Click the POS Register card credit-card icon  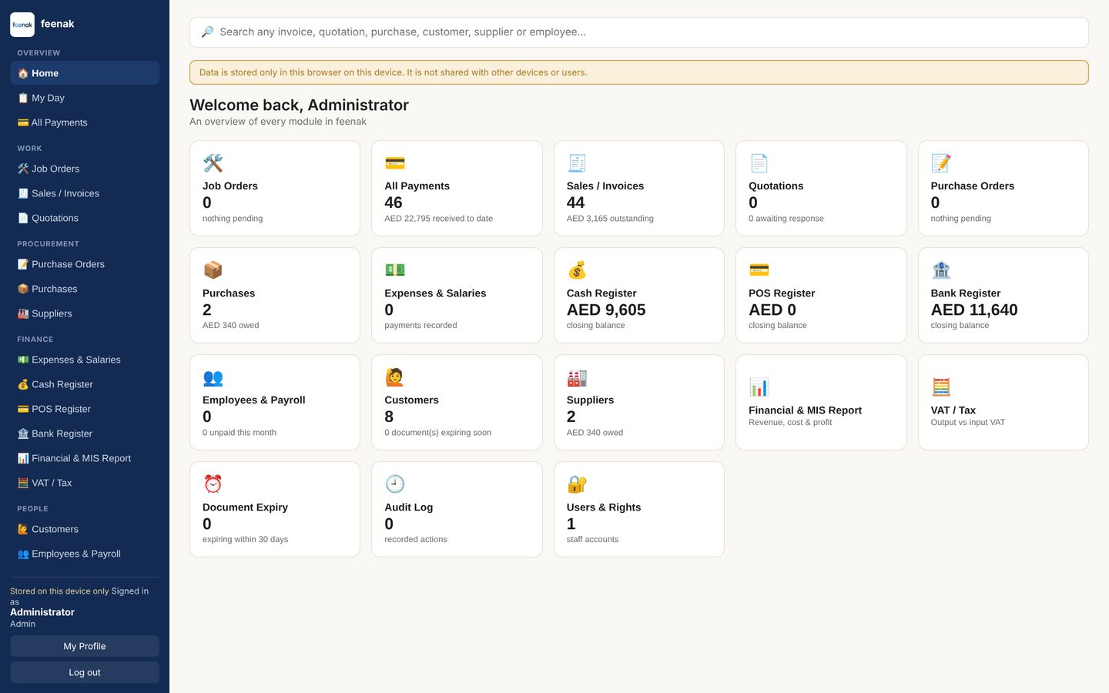(759, 270)
